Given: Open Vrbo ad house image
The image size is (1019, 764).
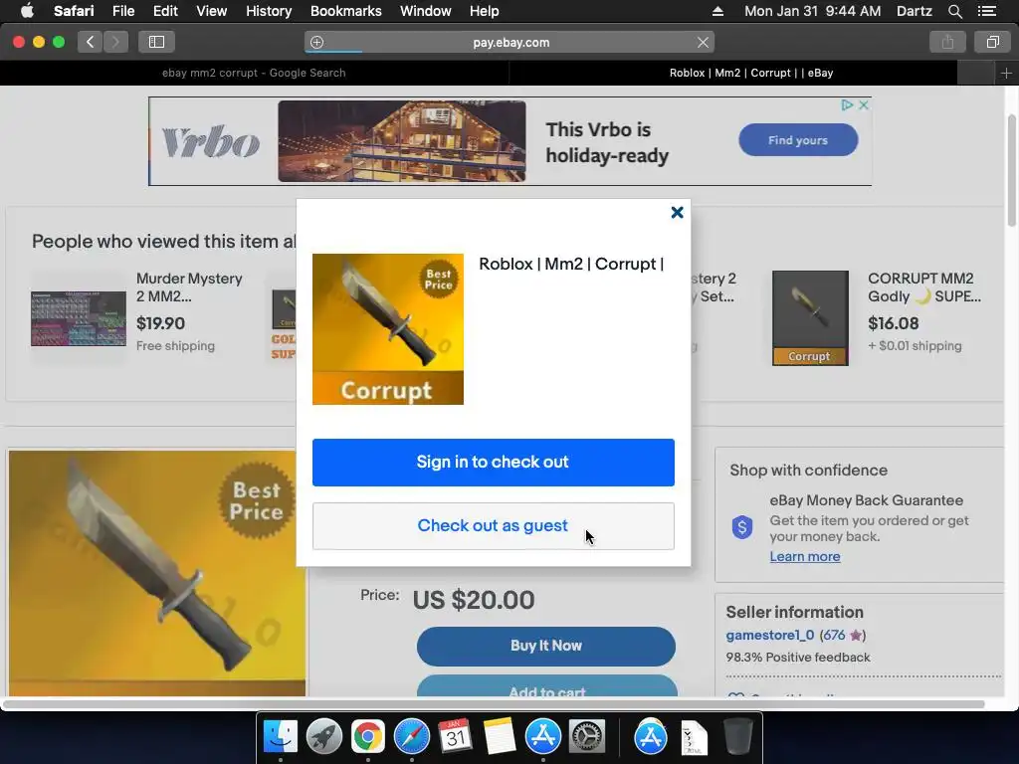Looking at the screenshot, I should coord(402,141).
